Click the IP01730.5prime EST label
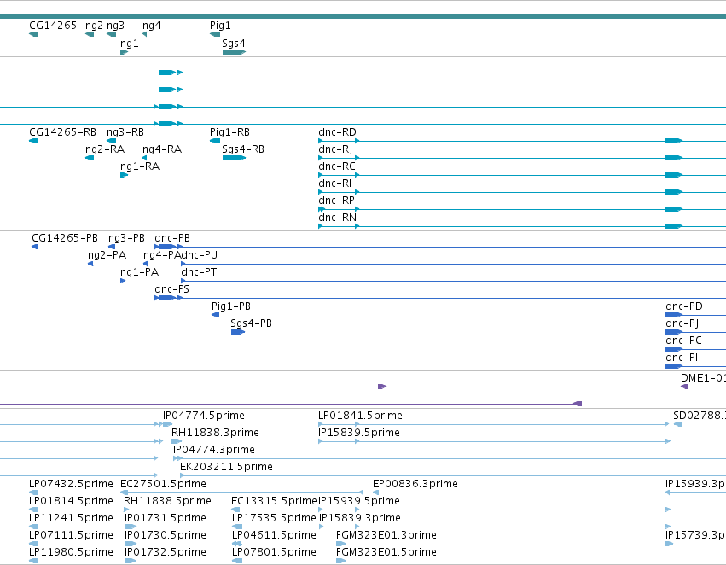 coord(166,535)
